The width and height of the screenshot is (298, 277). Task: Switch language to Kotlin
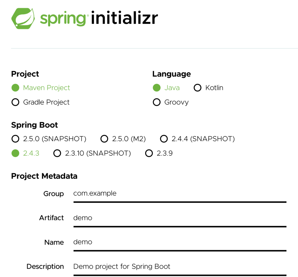coord(198,88)
